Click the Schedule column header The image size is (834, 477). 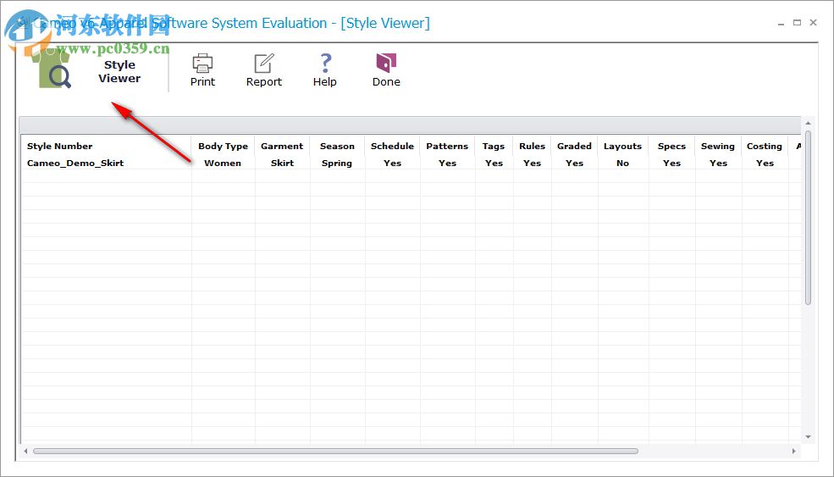pyautogui.click(x=392, y=146)
